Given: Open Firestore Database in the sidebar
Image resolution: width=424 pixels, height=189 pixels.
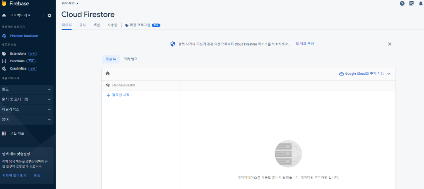Looking at the screenshot, I should tap(24, 36).
